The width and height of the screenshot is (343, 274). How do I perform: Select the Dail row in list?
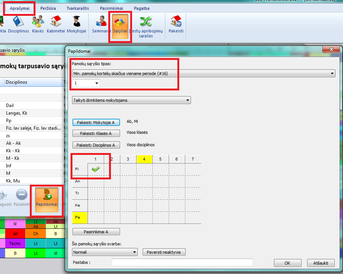click(32, 105)
